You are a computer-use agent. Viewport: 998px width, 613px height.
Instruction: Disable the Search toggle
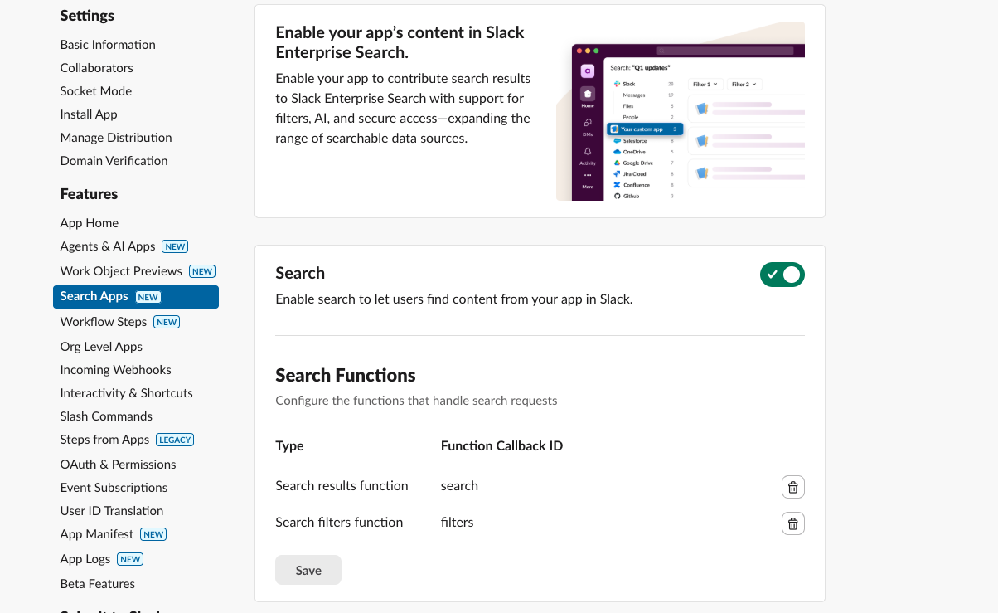pos(782,275)
